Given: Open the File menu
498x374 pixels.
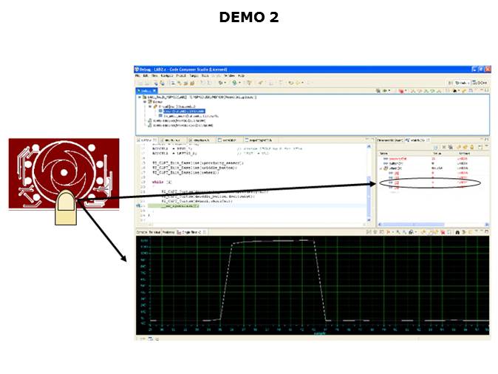Looking at the screenshot, I should (137, 75).
